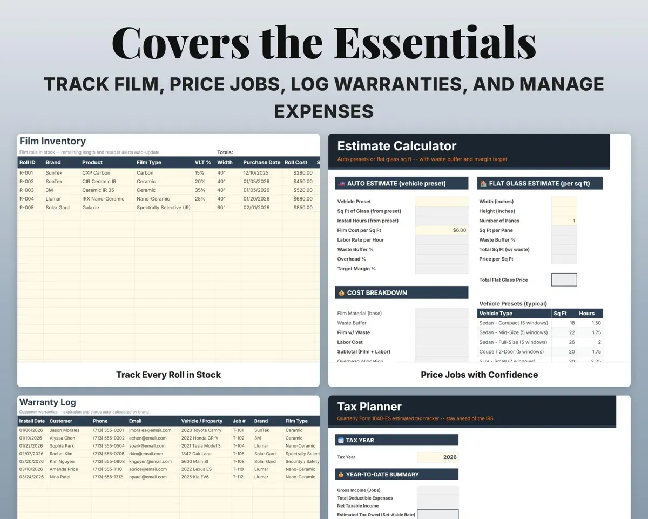Select roll ID cell R-005
Screen dimensions: 648x519
[31, 208]
